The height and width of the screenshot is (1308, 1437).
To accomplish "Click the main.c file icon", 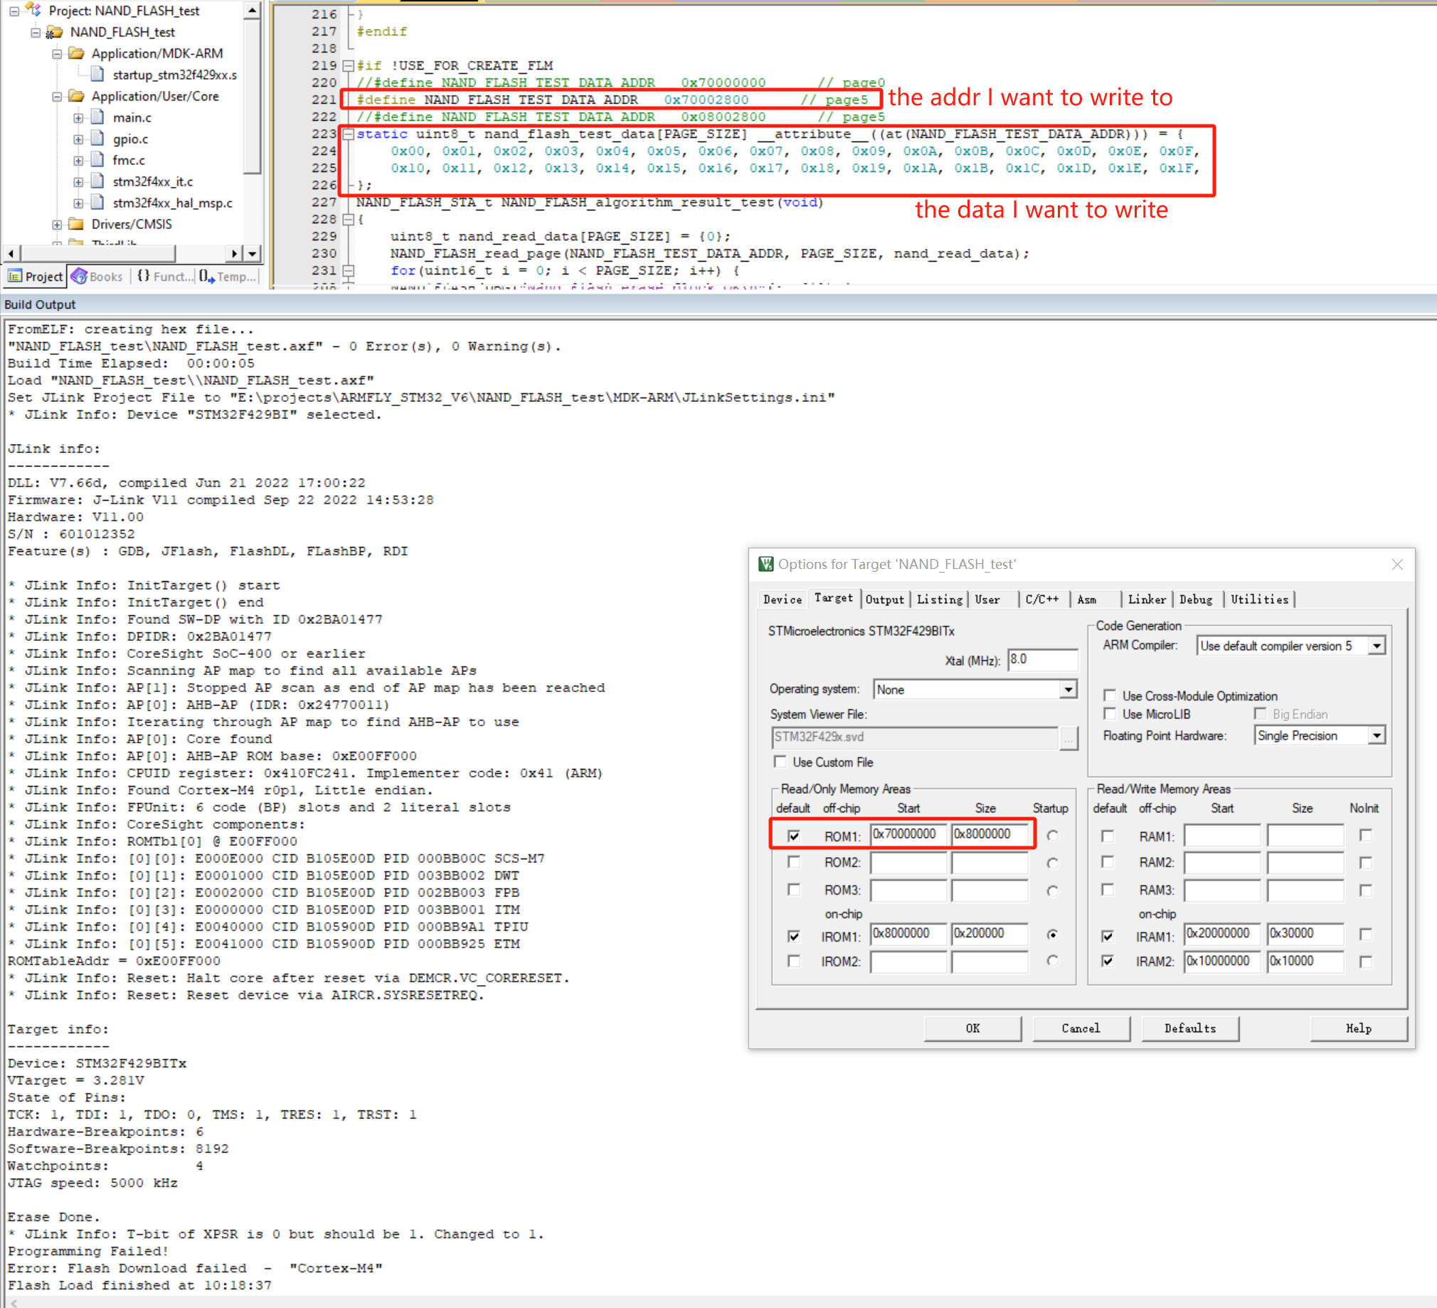I will (x=98, y=117).
